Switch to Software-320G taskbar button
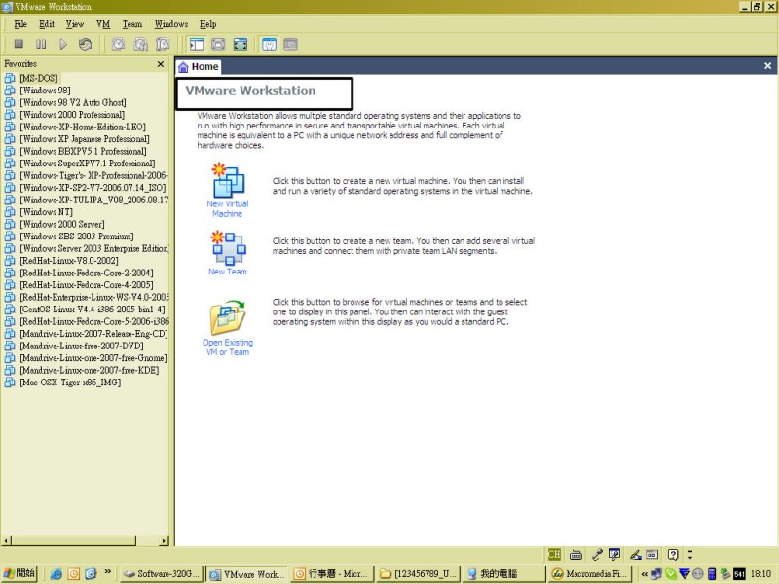The width and height of the screenshot is (779, 584). [x=162, y=574]
